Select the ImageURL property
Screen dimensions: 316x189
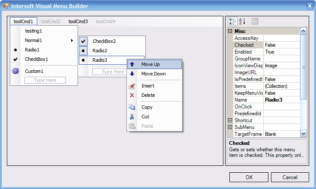[267, 72]
